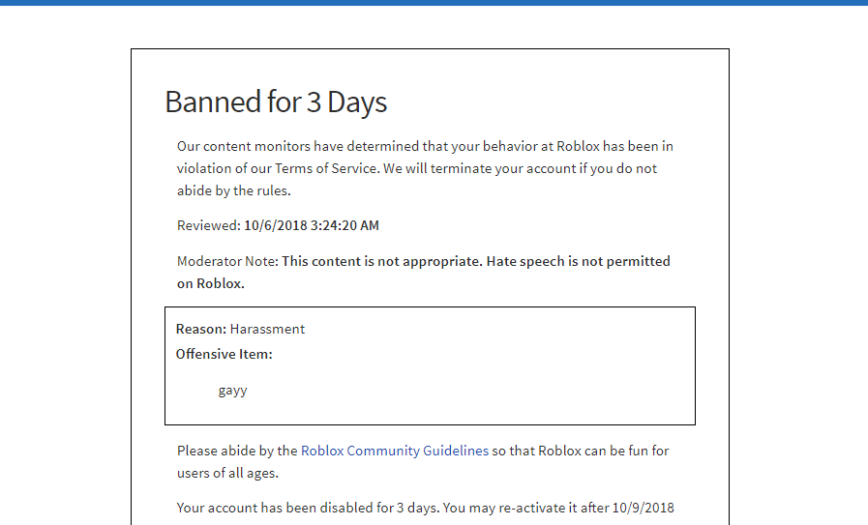Click the 'Reviewed:' label
The image size is (868, 525).
(x=209, y=225)
